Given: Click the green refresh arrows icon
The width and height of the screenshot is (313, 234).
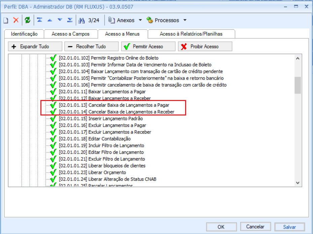Looking at the screenshot, I should coord(28,20).
